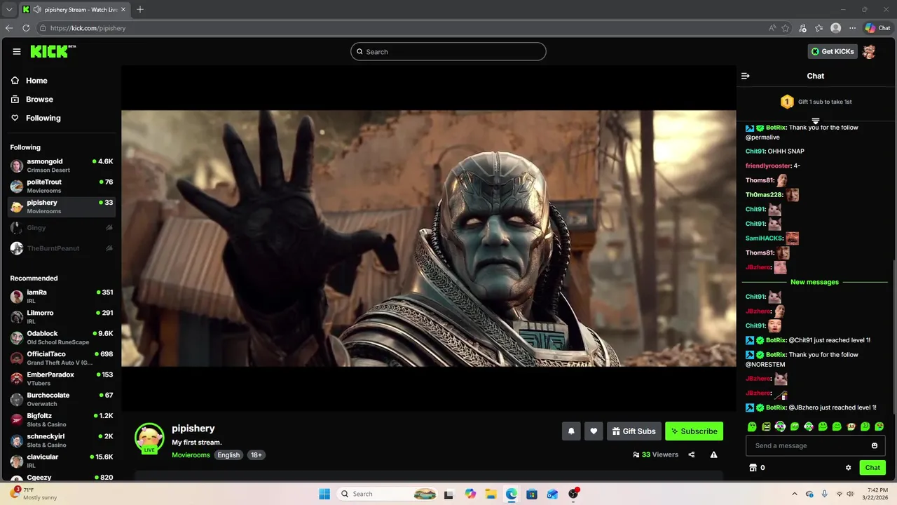
Task: Close the pipishery Stream tab
Action: point(123,9)
